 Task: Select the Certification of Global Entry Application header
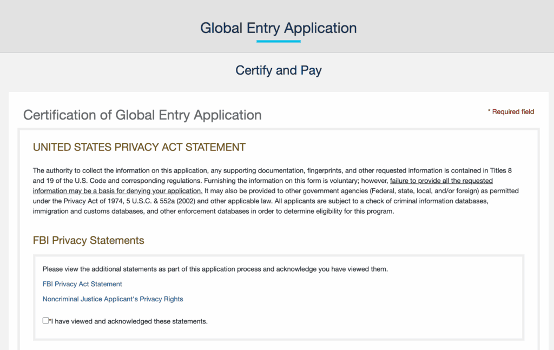pos(142,115)
